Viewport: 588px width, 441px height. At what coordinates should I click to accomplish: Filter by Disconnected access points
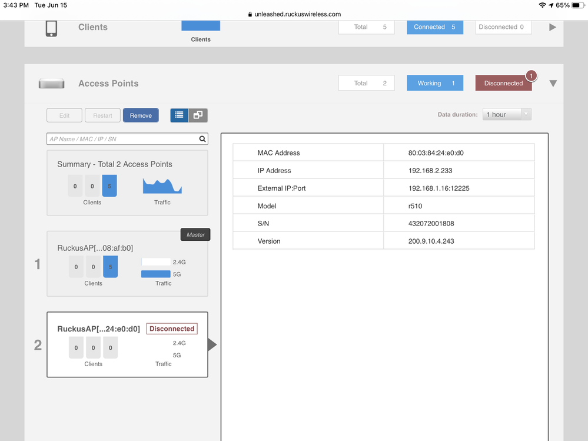pos(503,84)
